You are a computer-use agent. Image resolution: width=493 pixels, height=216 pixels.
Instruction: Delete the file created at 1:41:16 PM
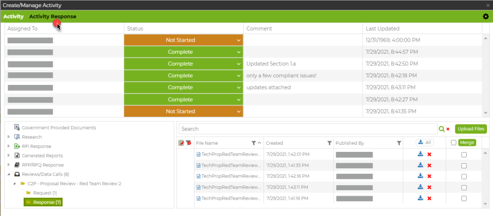pos(429,198)
